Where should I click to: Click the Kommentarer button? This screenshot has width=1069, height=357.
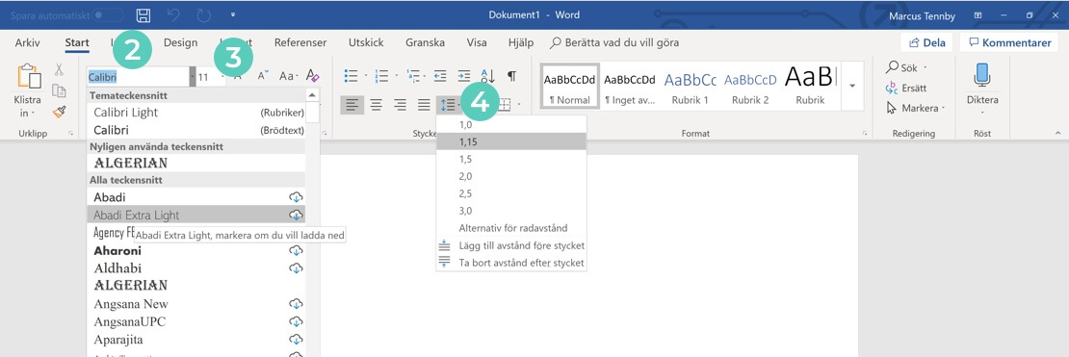point(1009,42)
